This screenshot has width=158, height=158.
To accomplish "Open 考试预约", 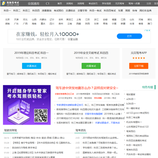I will 58,11.
